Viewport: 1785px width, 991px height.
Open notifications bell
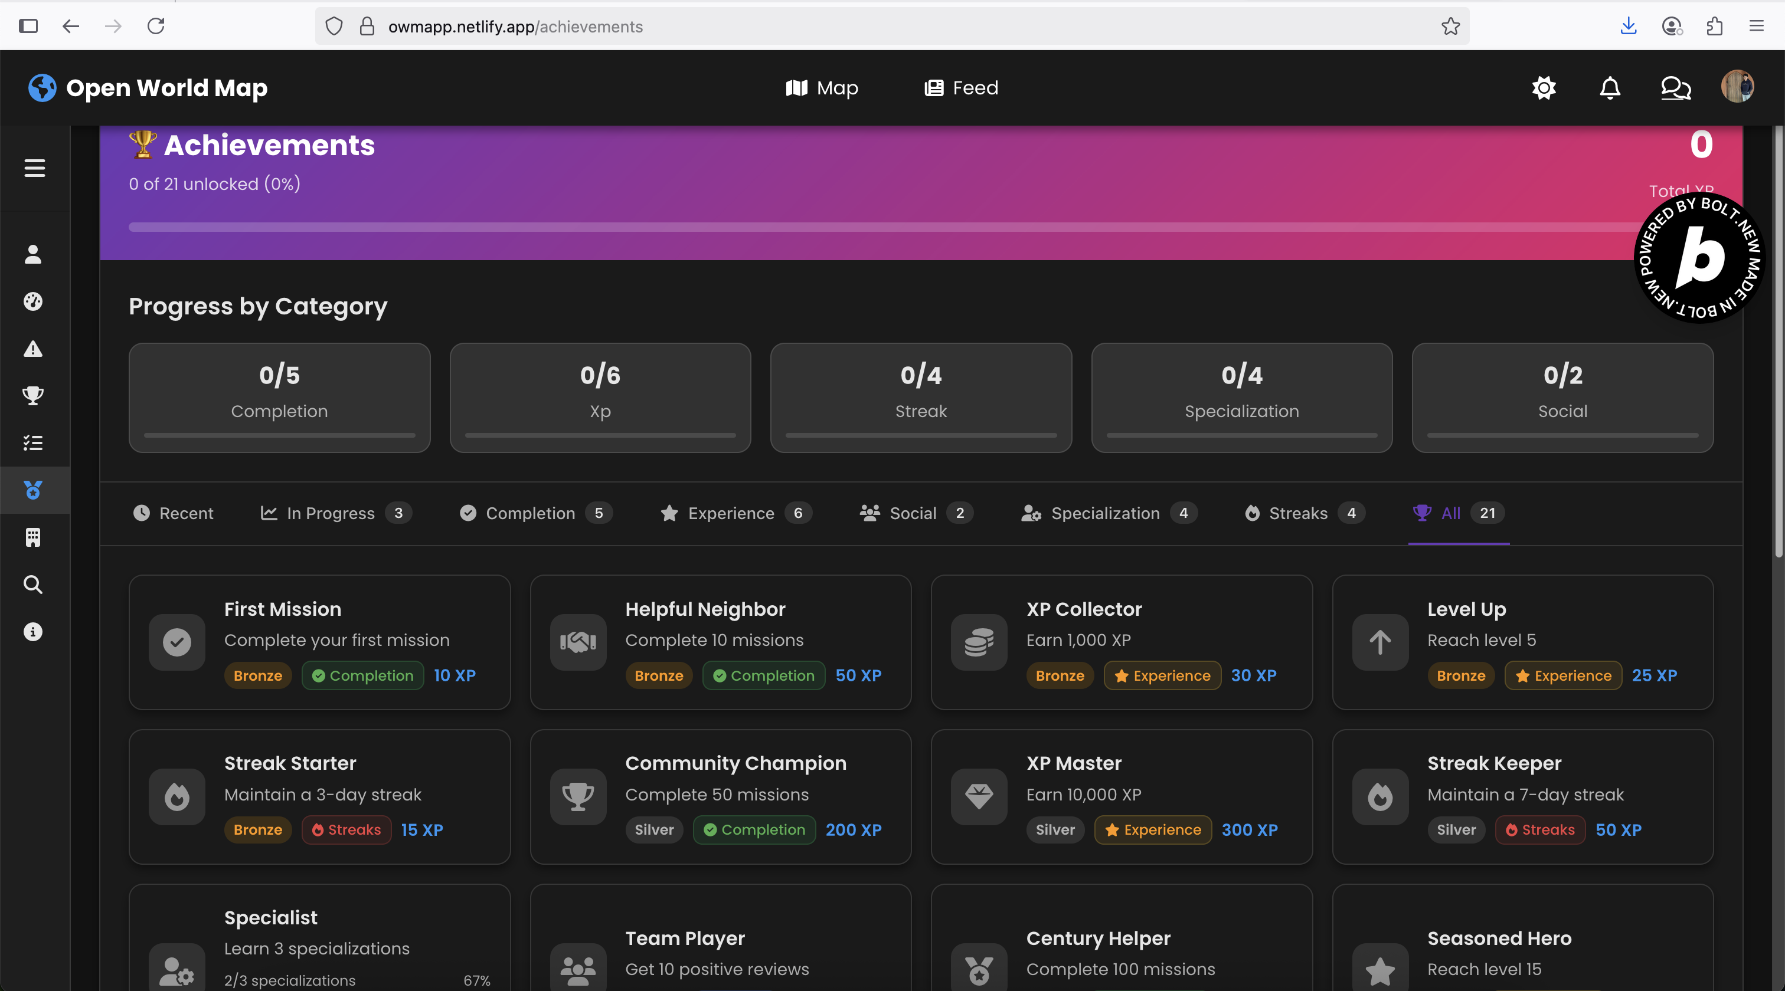point(1610,88)
